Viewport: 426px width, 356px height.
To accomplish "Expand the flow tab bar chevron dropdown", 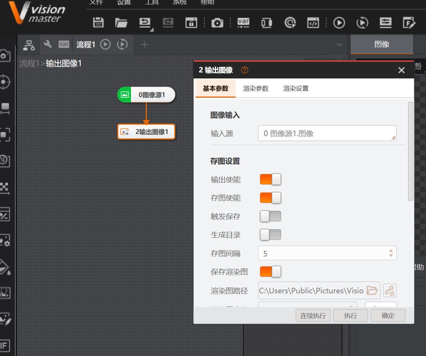I will tap(339, 45).
